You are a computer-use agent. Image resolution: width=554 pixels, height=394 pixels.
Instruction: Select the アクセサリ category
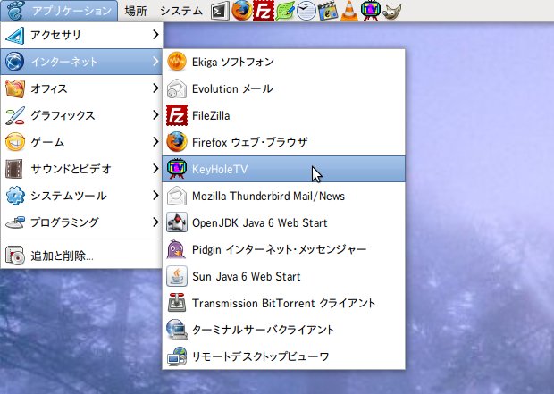[x=81, y=35]
